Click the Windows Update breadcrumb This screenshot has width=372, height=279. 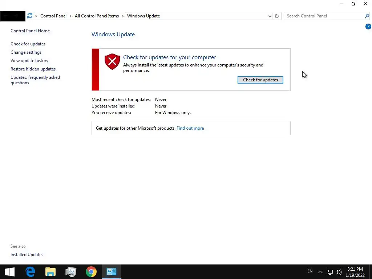(x=143, y=16)
